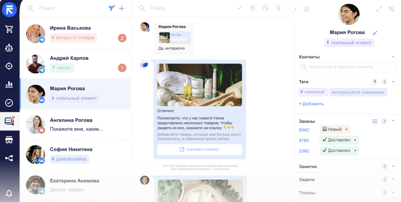The image size is (401, 202).
Task: Expand the Заметки section
Action: click(393, 167)
